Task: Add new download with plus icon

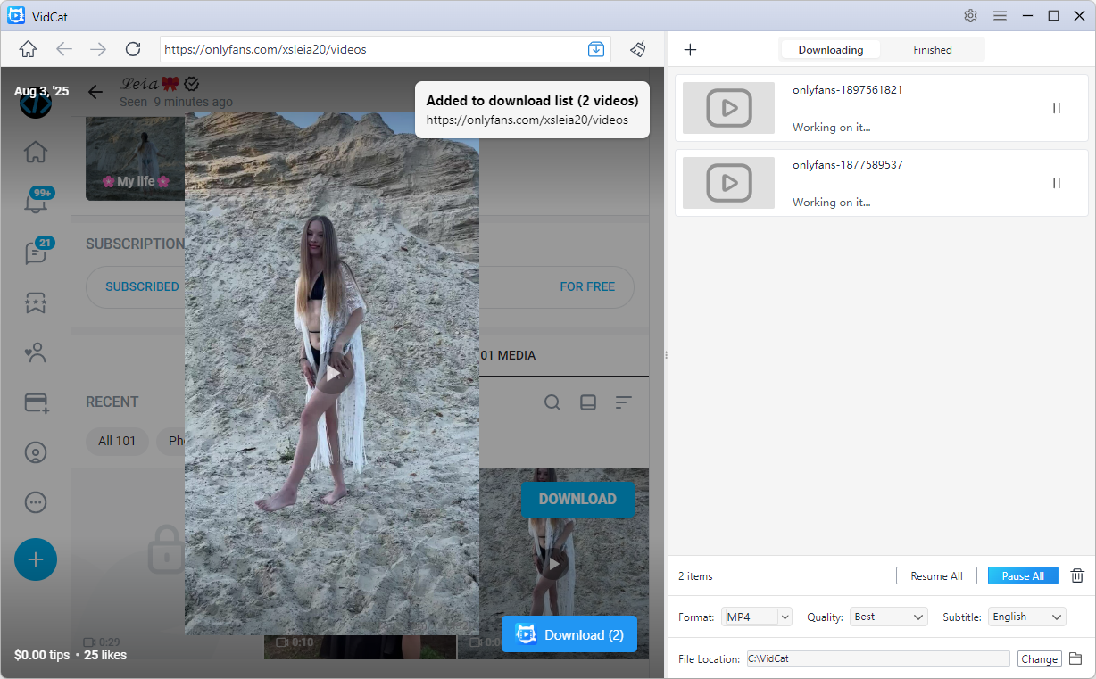Action: tap(690, 50)
